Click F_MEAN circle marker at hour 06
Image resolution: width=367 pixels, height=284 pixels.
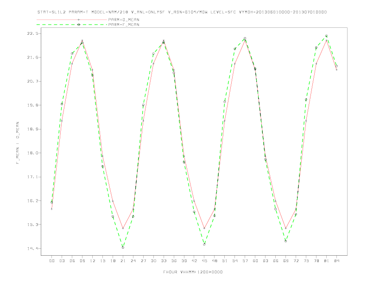pos(72,54)
